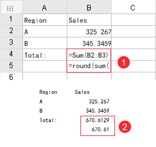Click the select-all corner grid icon

pos(10,9)
